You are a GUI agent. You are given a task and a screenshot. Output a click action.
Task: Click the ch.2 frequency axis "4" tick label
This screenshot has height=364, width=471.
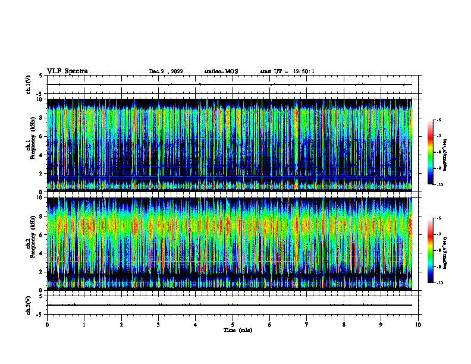(x=41, y=253)
